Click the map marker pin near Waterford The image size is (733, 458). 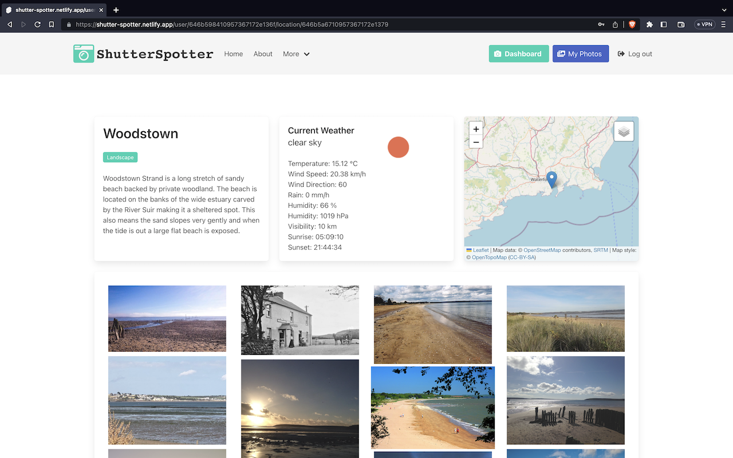click(x=551, y=179)
